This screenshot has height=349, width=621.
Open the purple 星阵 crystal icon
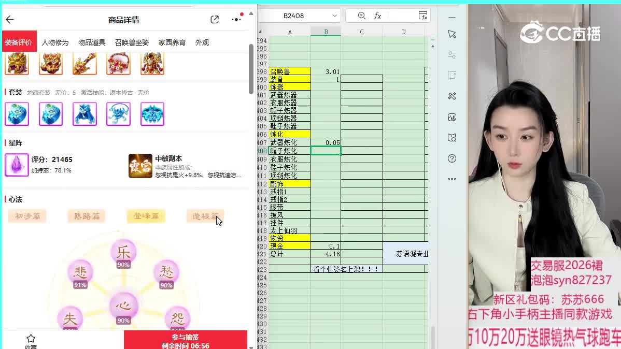click(x=17, y=165)
